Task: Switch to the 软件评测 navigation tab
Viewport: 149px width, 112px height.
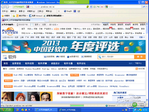Action: (x=42, y=63)
